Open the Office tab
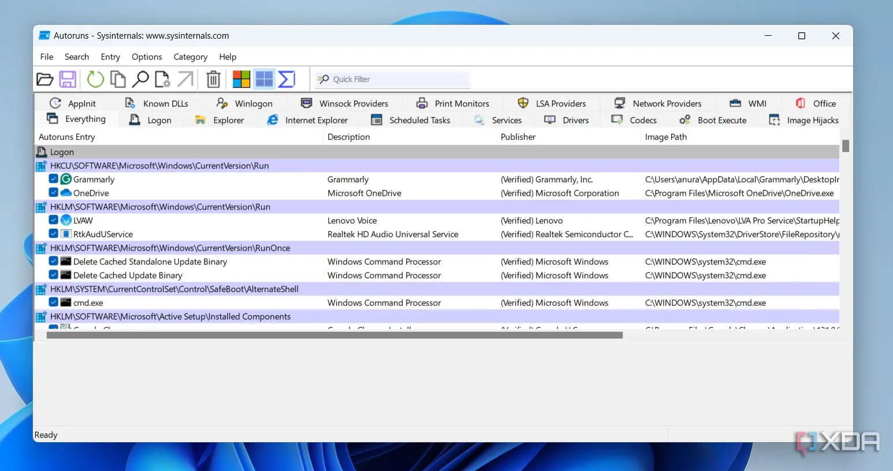Screen dimensions: 893x471 816,103
